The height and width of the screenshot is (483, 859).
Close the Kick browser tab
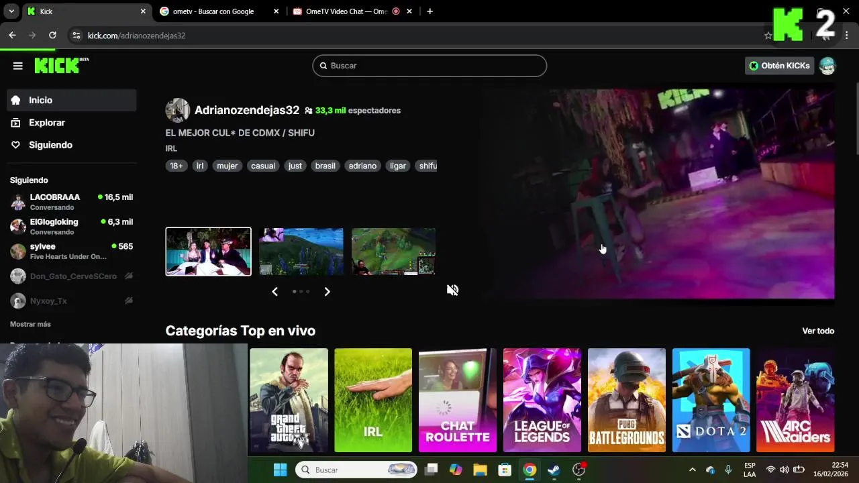[143, 11]
